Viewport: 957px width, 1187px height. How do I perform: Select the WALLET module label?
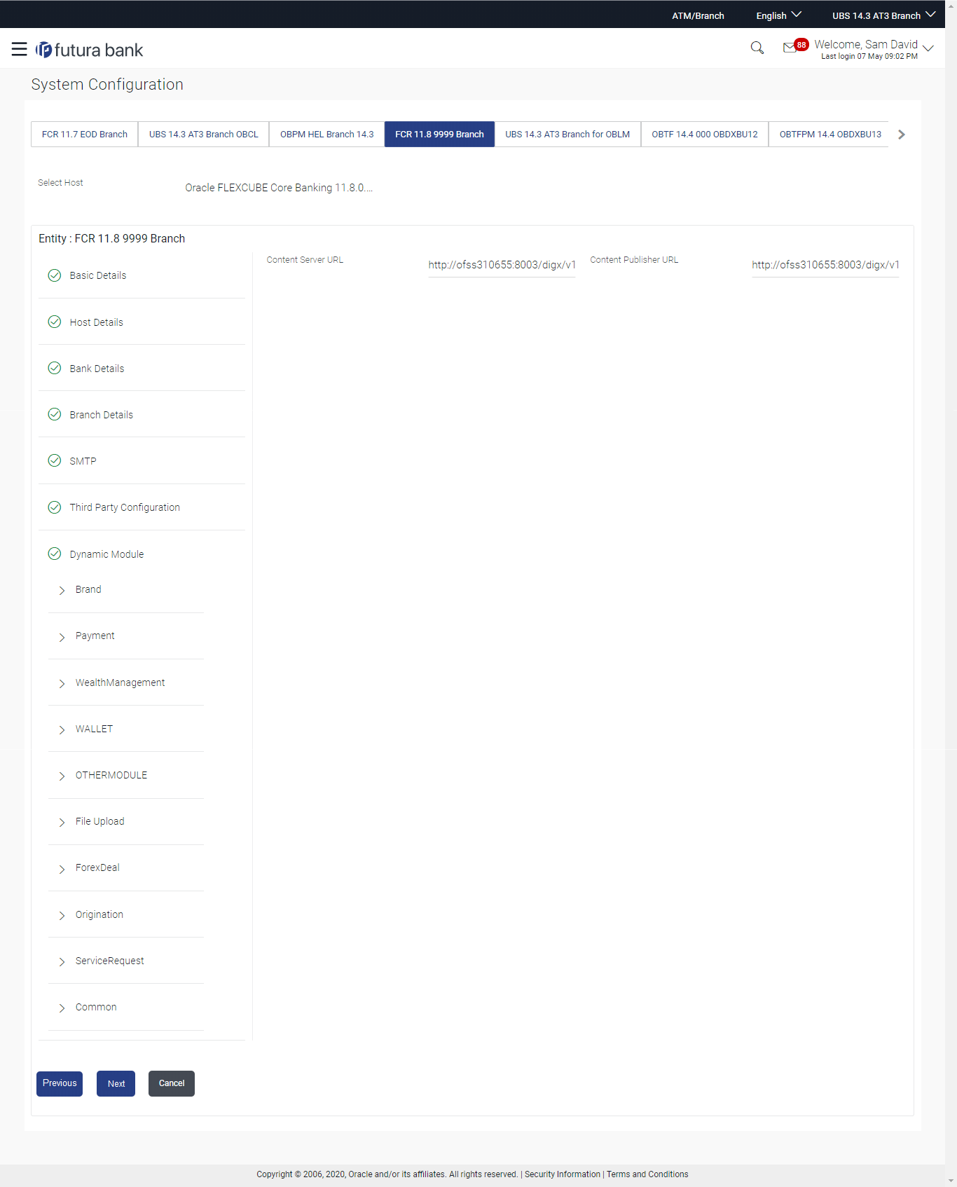(94, 729)
